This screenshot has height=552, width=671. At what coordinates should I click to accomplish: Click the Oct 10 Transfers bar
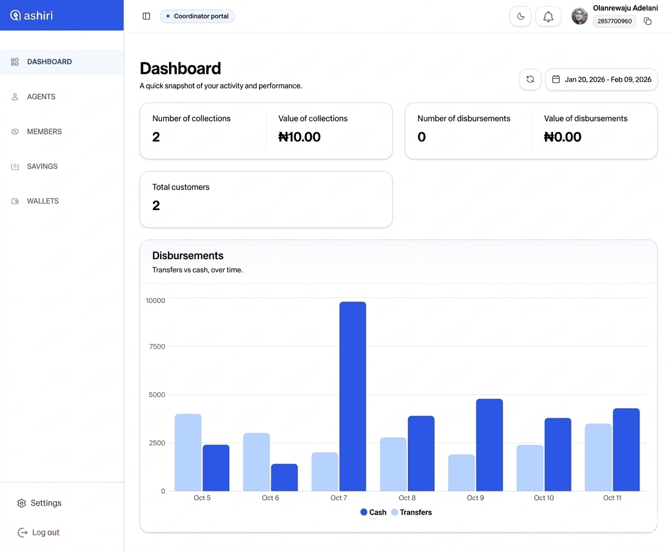(530, 468)
